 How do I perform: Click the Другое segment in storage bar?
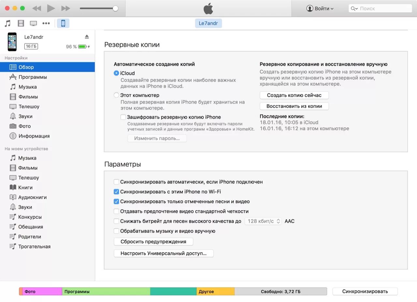click(x=215, y=292)
